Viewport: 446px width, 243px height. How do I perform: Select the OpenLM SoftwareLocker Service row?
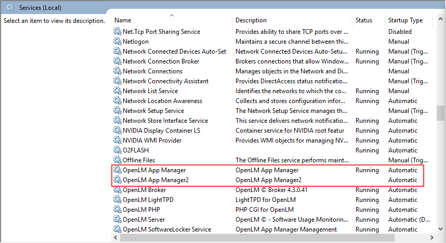pos(167,229)
